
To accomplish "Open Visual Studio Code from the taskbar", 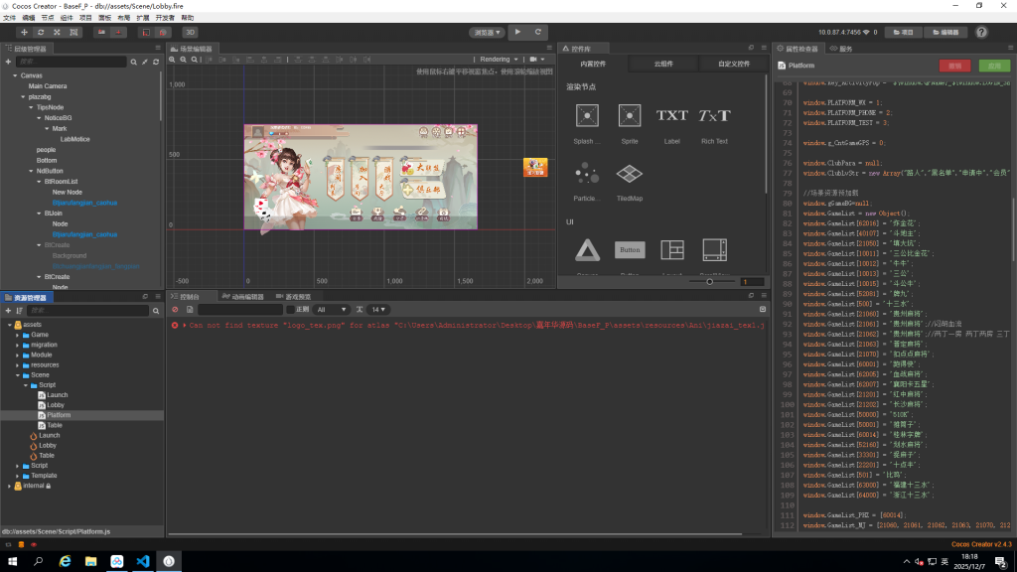I will point(142,561).
